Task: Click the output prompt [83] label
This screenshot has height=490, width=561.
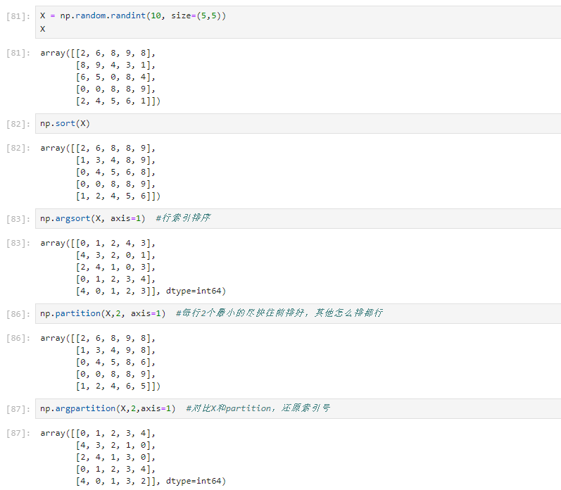Action: point(18,243)
